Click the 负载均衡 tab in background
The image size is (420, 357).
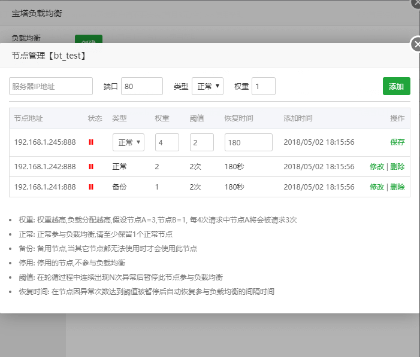pyautogui.click(x=26, y=38)
